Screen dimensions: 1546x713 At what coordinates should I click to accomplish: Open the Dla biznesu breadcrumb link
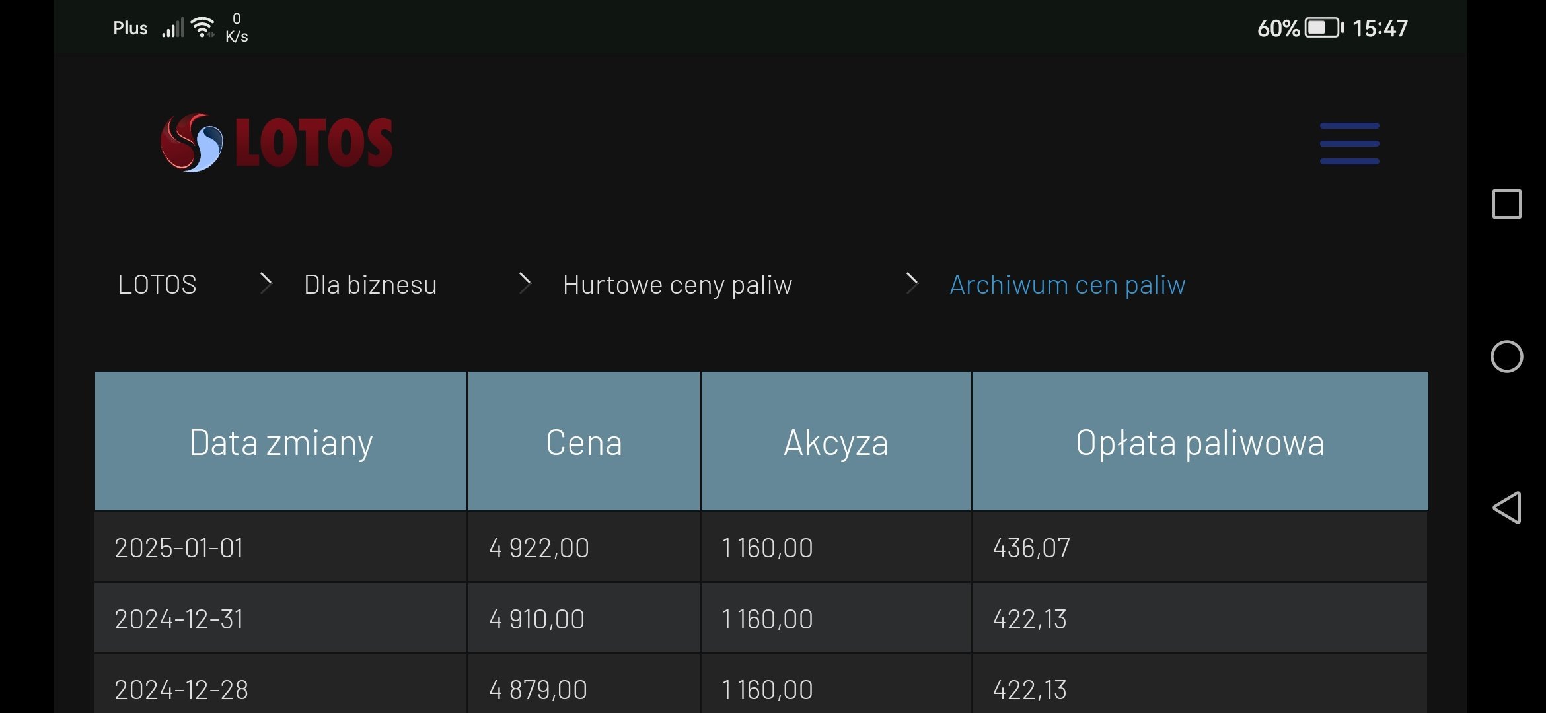pos(370,285)
